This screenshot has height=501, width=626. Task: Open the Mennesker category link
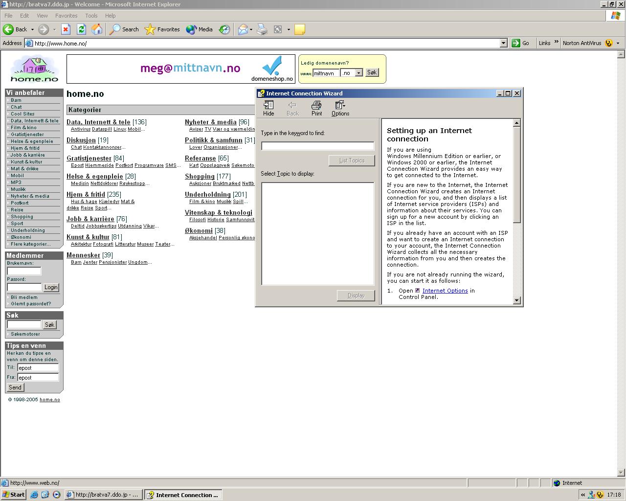[x=83, y=255]
